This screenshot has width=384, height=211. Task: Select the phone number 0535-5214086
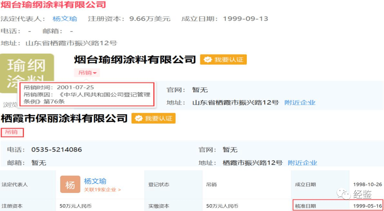tap(57, 149)
